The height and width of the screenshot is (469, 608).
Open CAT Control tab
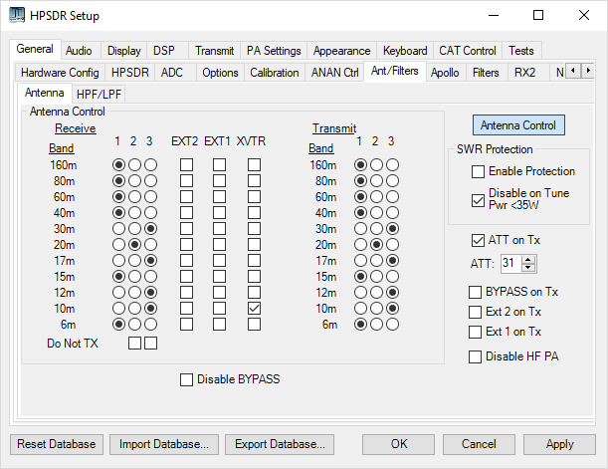point(468,51)
